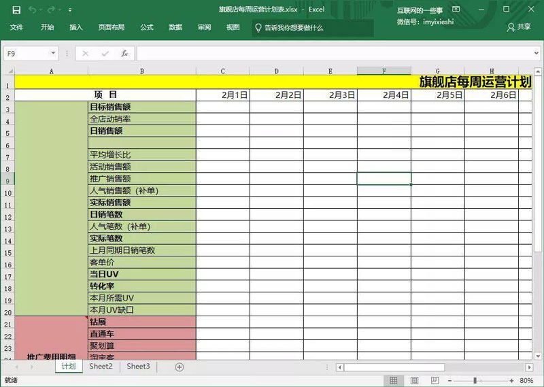Click the 共享 share button
Image resolution: width=544 pixels, height=387 pixels.
[x=518, y=27]
